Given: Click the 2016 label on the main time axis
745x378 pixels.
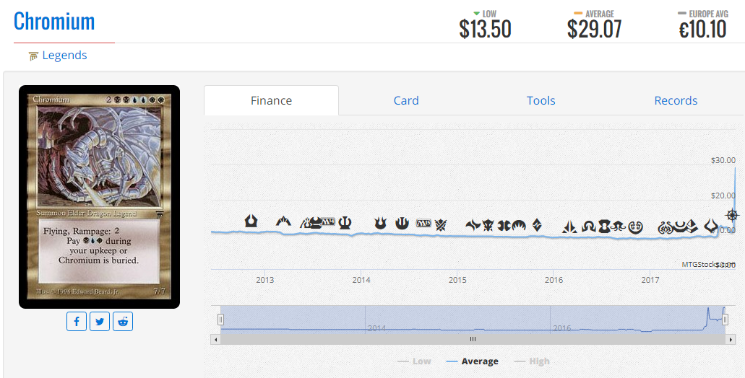Looking at the screenshot, I should [554, 280].
